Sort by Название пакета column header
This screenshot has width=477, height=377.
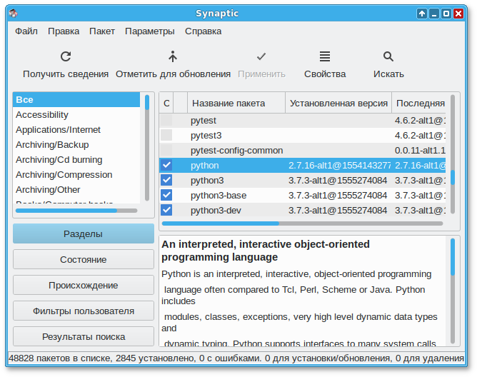point(236,103)
